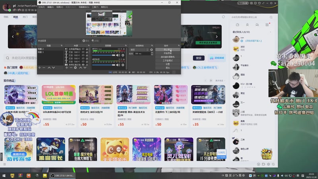The image size is (318, 179).
Task: Open the OBS 文件(F) menu
Action: tap(41, 7)
